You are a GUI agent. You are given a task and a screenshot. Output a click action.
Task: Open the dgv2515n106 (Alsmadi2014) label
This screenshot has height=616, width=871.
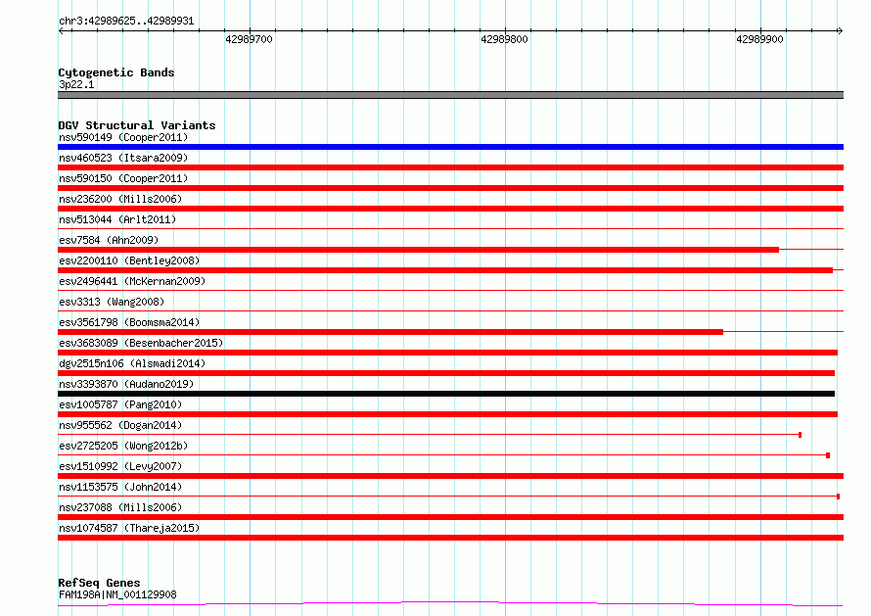pos(132,363)
